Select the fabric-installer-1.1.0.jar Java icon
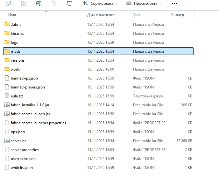 pyautogui.click(x=7, y=105)
